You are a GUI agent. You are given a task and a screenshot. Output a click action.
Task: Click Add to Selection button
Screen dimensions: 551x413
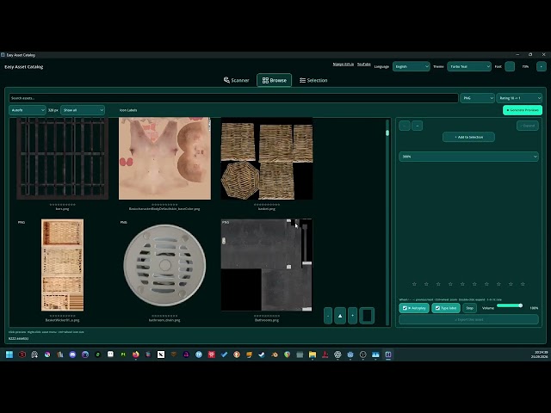468,137
